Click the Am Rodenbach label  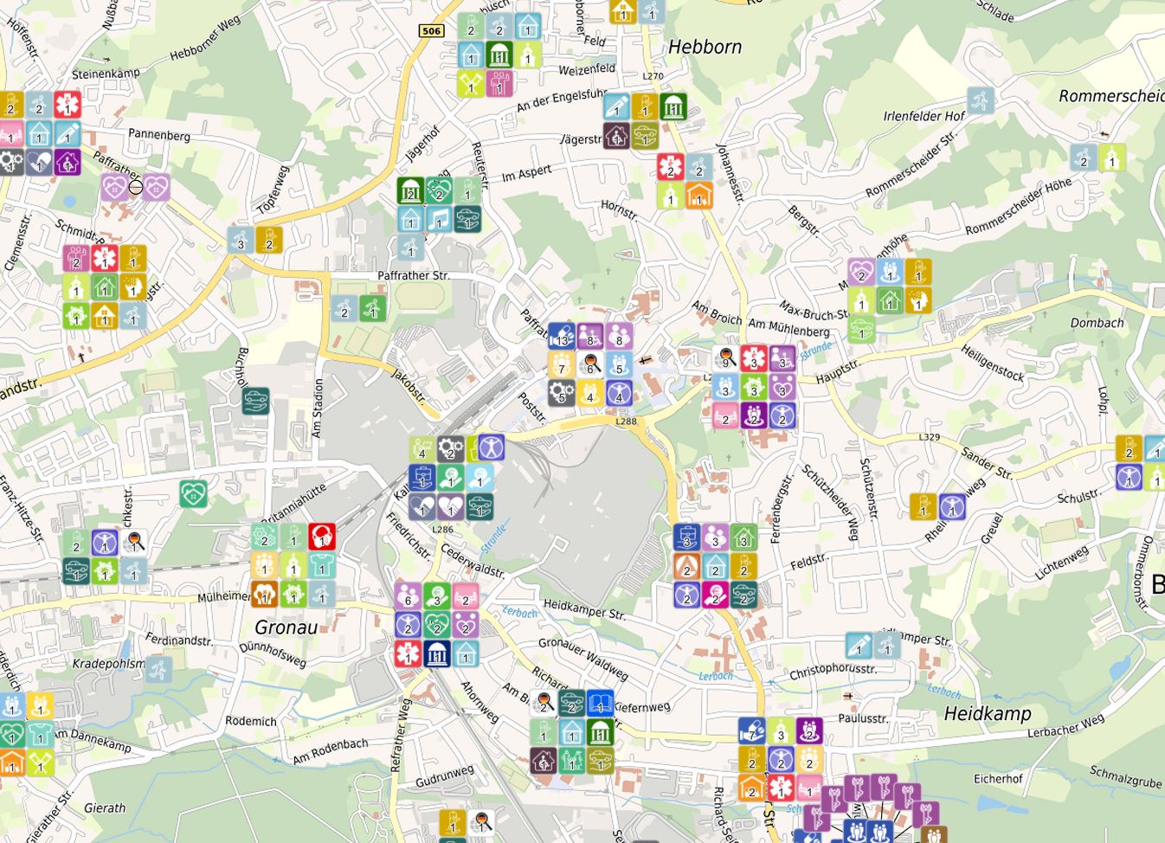331,750
